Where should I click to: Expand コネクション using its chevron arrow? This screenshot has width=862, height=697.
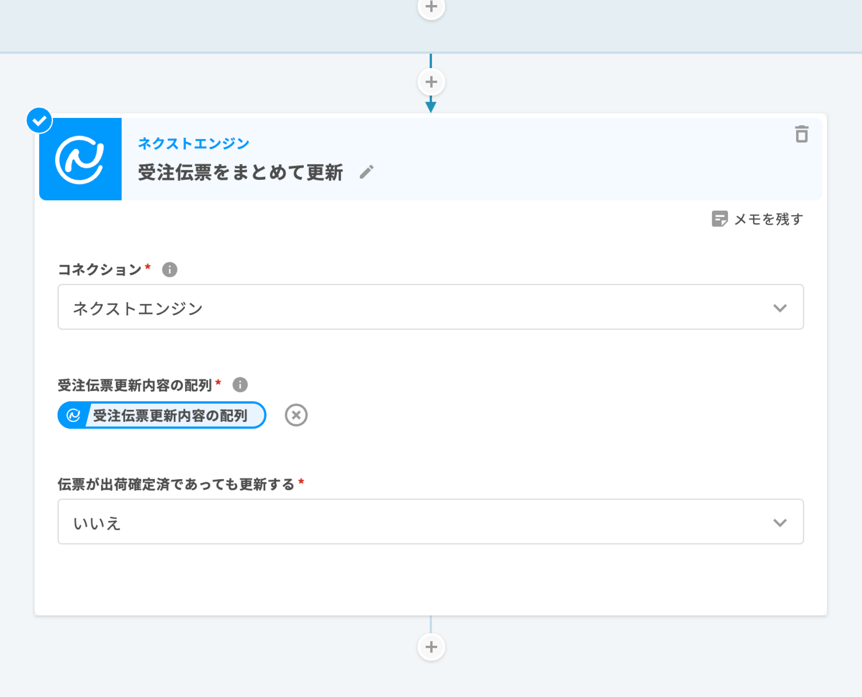[780, 308]
